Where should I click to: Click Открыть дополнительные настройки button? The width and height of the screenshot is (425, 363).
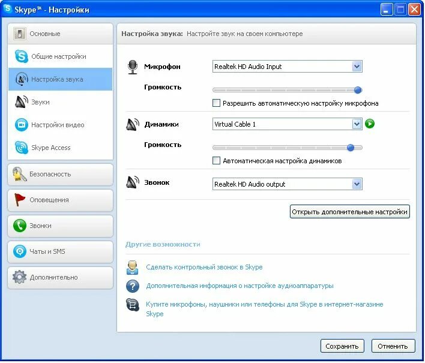[x=349, y=212]
